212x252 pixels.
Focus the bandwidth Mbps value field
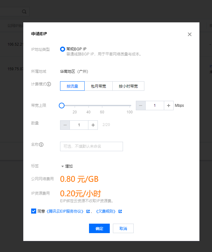155,106
